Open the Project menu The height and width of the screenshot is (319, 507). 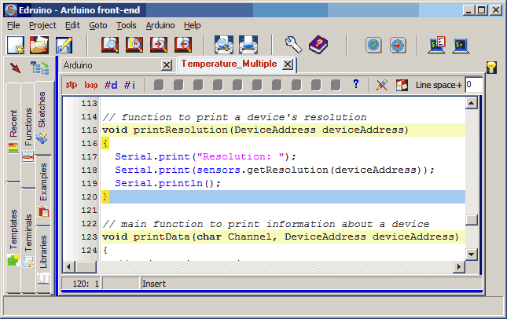(x=42, y=25)
